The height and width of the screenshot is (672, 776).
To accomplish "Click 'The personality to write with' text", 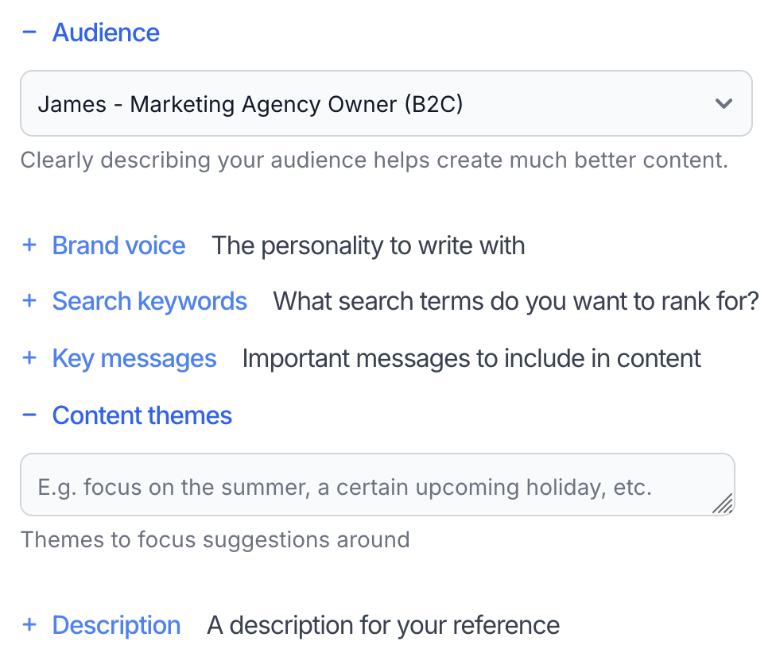I will (368, 245).
